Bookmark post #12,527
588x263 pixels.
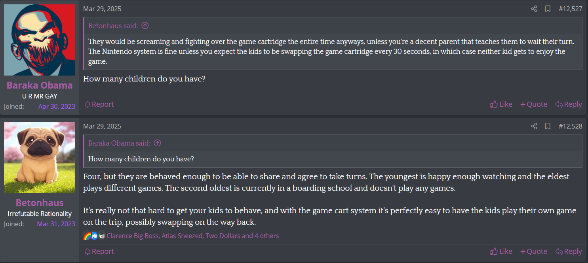(548, 9)
